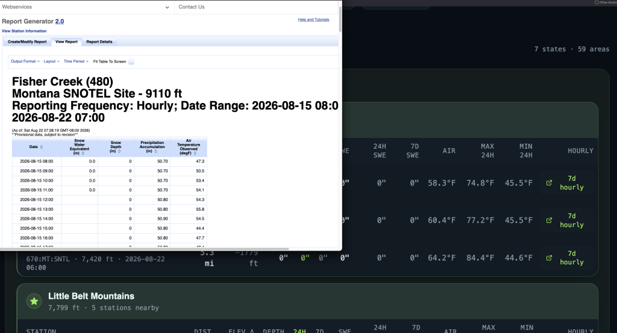Click the 2026-08-15 16:00 date cell

(37, 238)
